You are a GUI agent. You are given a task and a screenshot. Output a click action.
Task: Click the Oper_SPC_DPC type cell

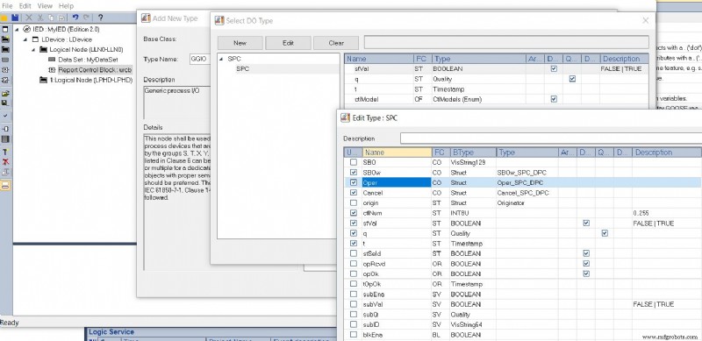coord(527,182)
